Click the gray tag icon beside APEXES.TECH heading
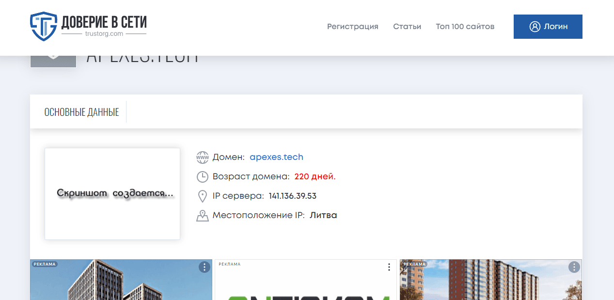This screenshot has height=300, width=614. tap(53, 59)
